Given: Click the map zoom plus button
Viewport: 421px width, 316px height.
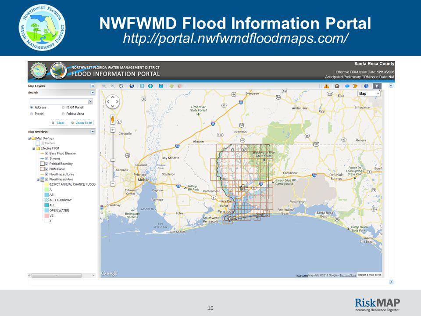Looking at the screenshot, I should pyautogui.click(x=113, y=130).
